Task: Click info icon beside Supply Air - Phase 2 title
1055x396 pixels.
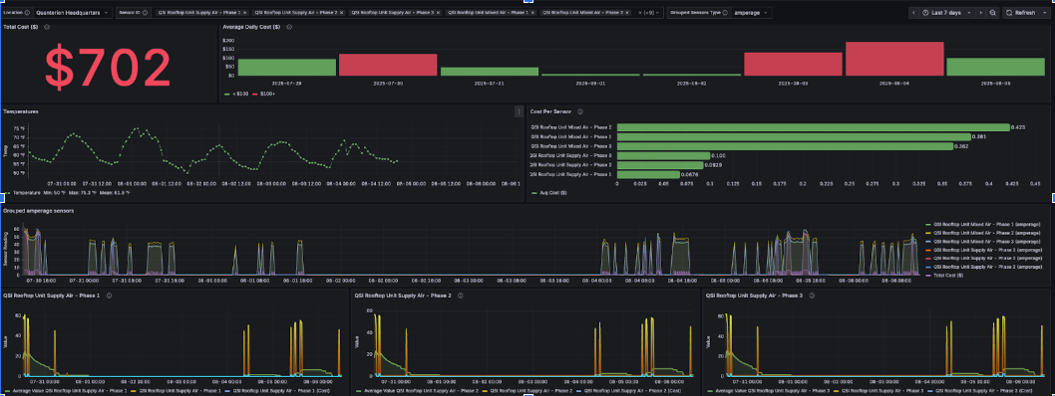Action: [x=460, y=295]
